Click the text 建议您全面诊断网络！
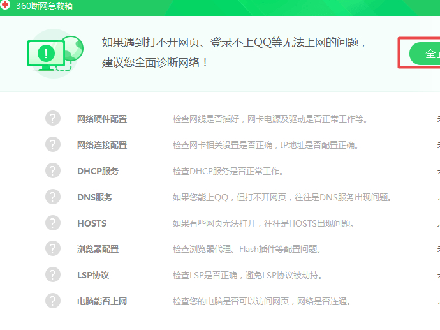The height and width of the screenshot is (330, 440). [x=154, y=63]
